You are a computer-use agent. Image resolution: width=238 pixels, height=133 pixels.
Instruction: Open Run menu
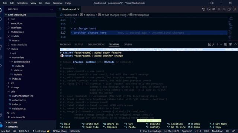[x=48, y=3]
